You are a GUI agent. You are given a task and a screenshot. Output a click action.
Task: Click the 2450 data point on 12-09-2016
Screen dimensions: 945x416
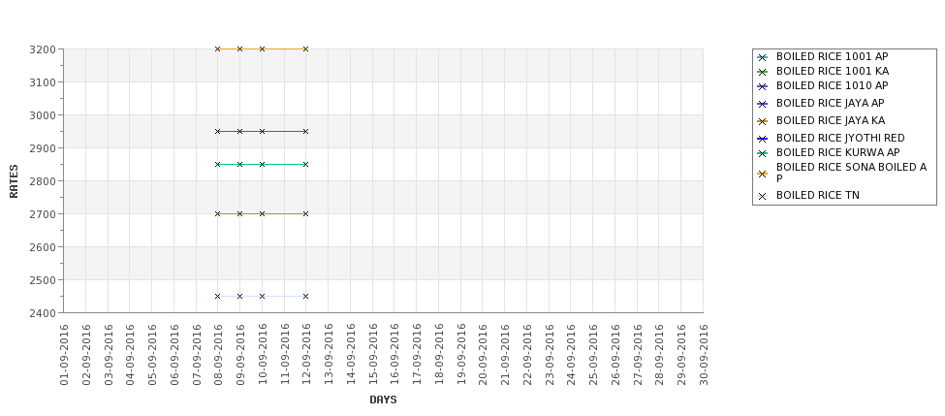click(x=305, y=296)
